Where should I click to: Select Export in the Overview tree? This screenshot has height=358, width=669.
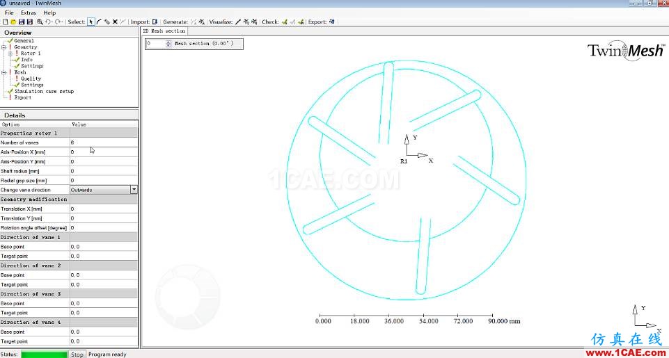tap(23, 97)
